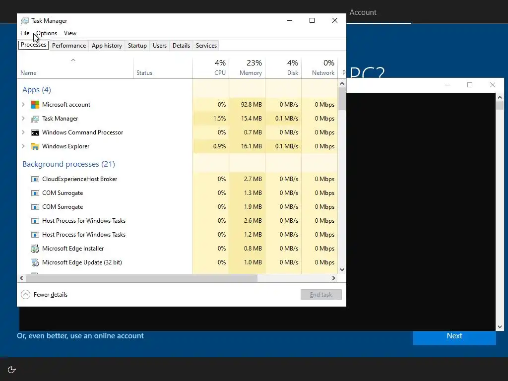This screenshot has width=508, height=381.
Task: Click 'Or, even better, use an online account'
Action: 80,336
